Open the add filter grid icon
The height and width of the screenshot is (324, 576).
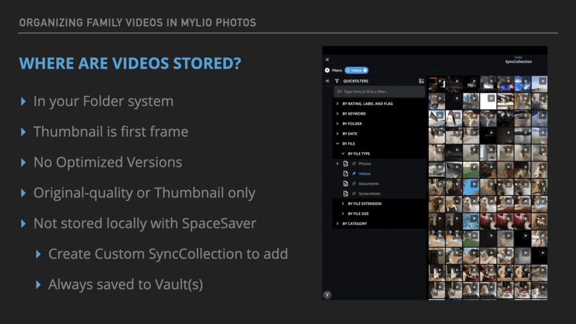pos(421,81)
